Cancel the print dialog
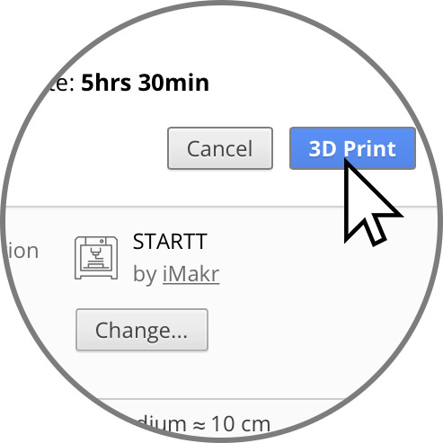 (220, 148)
